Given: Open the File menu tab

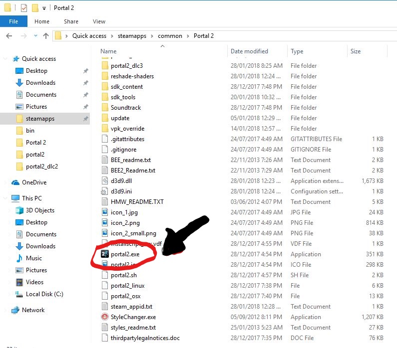Looking at the screenshot, I should pos(13,21).
